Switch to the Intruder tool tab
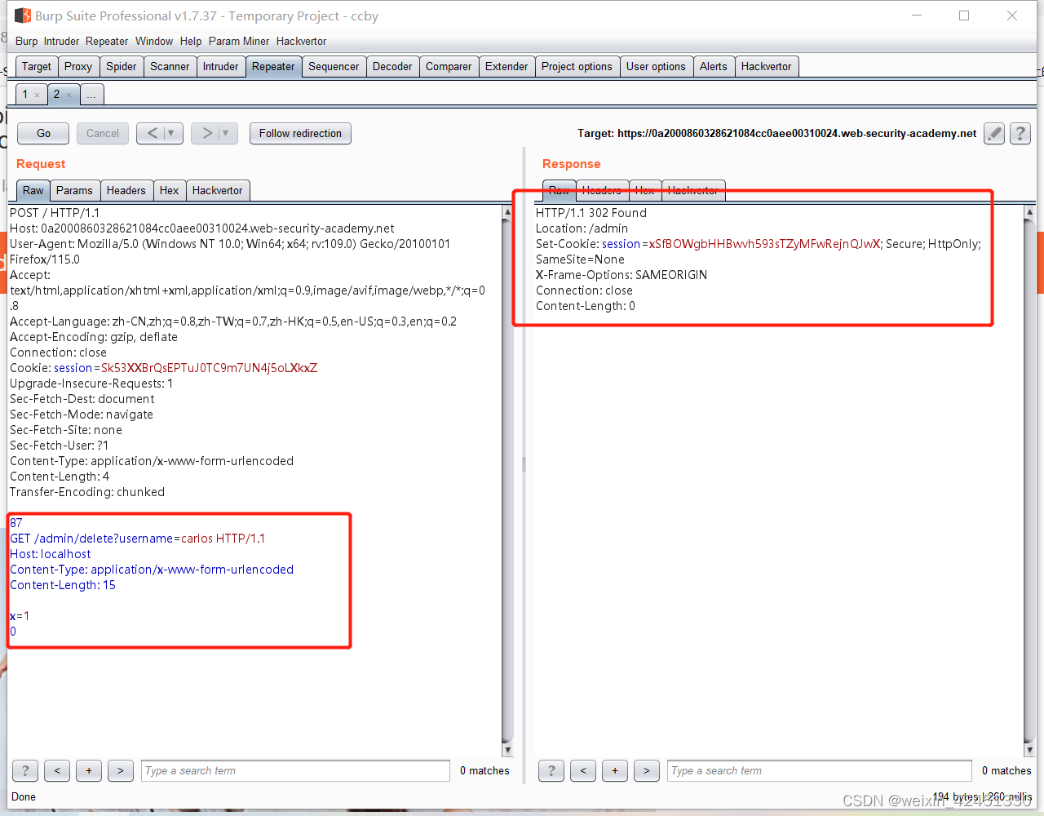The image size is (1044, 816). tap(221, 67)
